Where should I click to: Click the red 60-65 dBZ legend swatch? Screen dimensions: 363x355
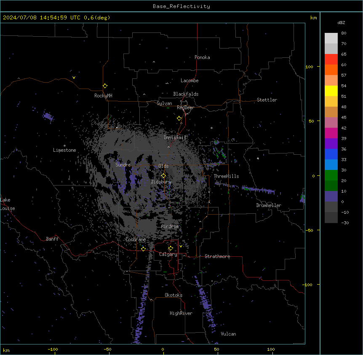pyautogui.click(x=331, y=59)
